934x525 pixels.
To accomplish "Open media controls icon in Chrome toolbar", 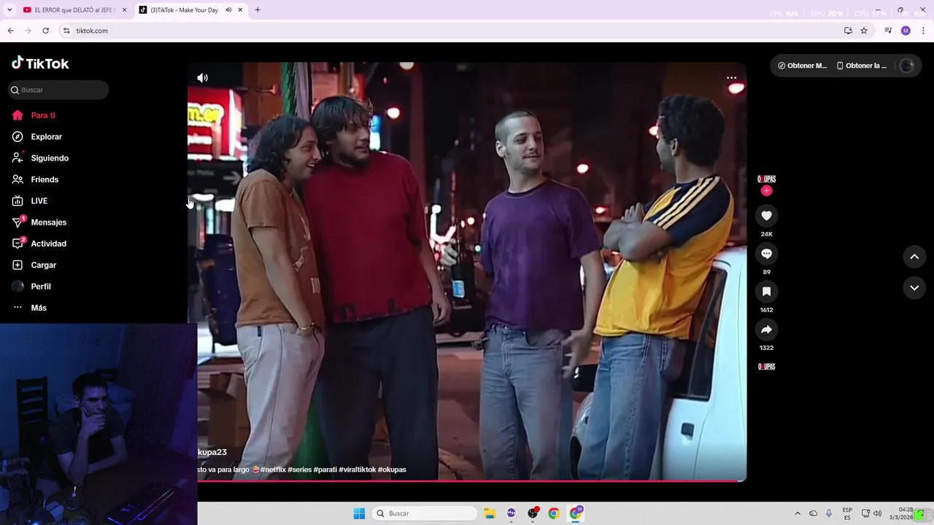I will pyautogui.click(x=888, y=31).
